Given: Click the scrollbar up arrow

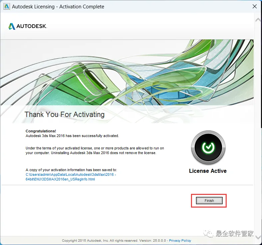Looking at the screenshot, I should (258, 20).
